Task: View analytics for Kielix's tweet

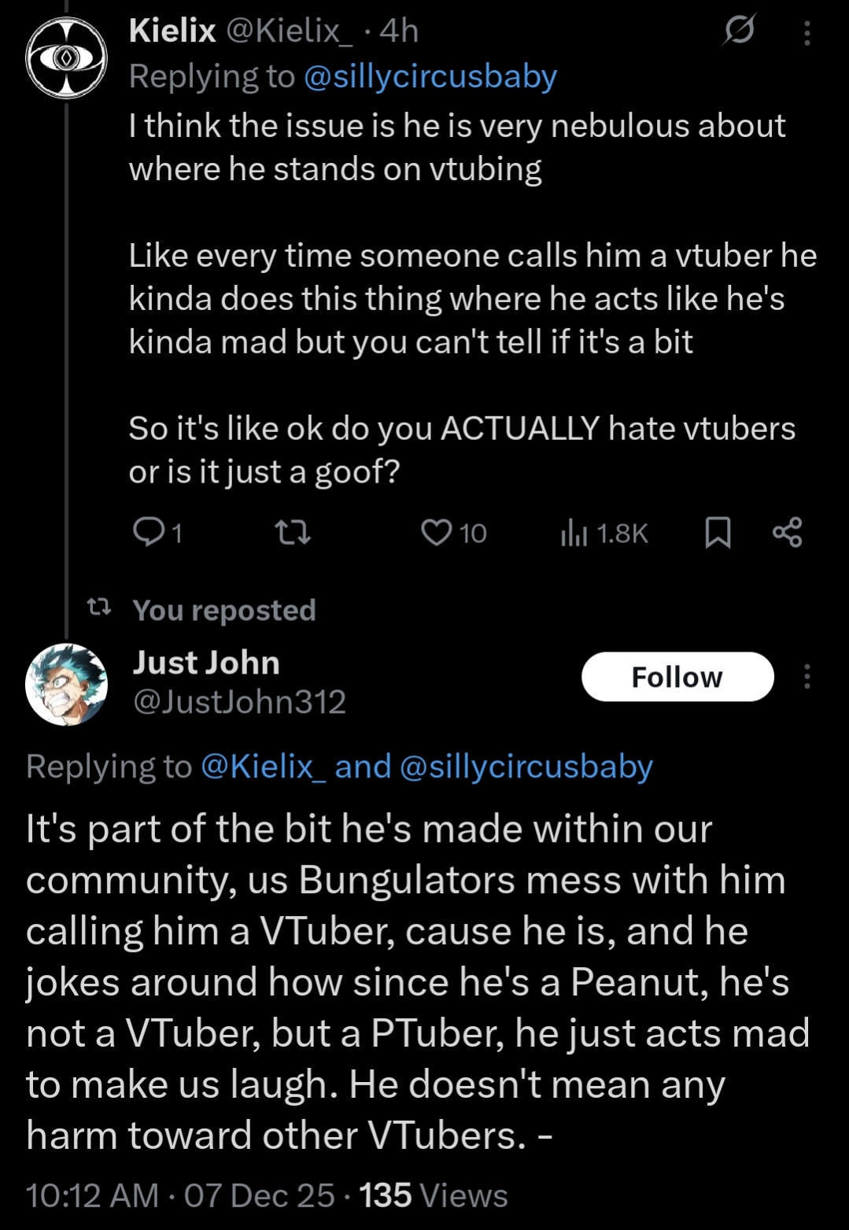Action: point(604,534)
